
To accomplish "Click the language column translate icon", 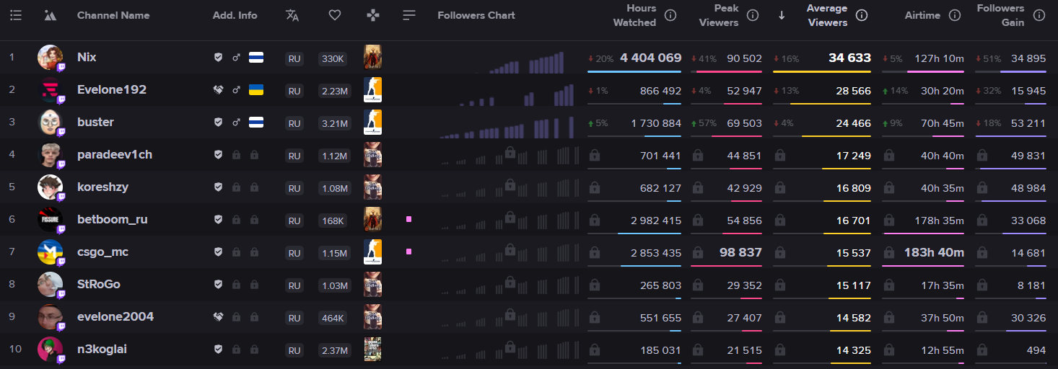I will (292, 15).
